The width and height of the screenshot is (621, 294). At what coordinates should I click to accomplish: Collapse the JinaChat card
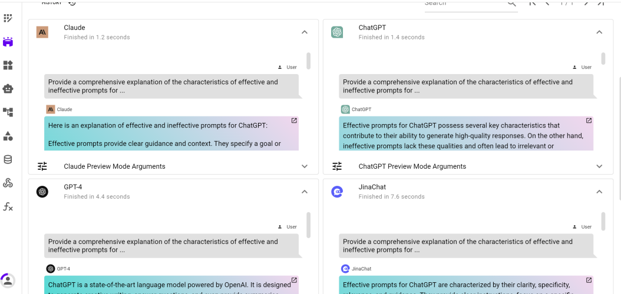[x=599, y=192]
